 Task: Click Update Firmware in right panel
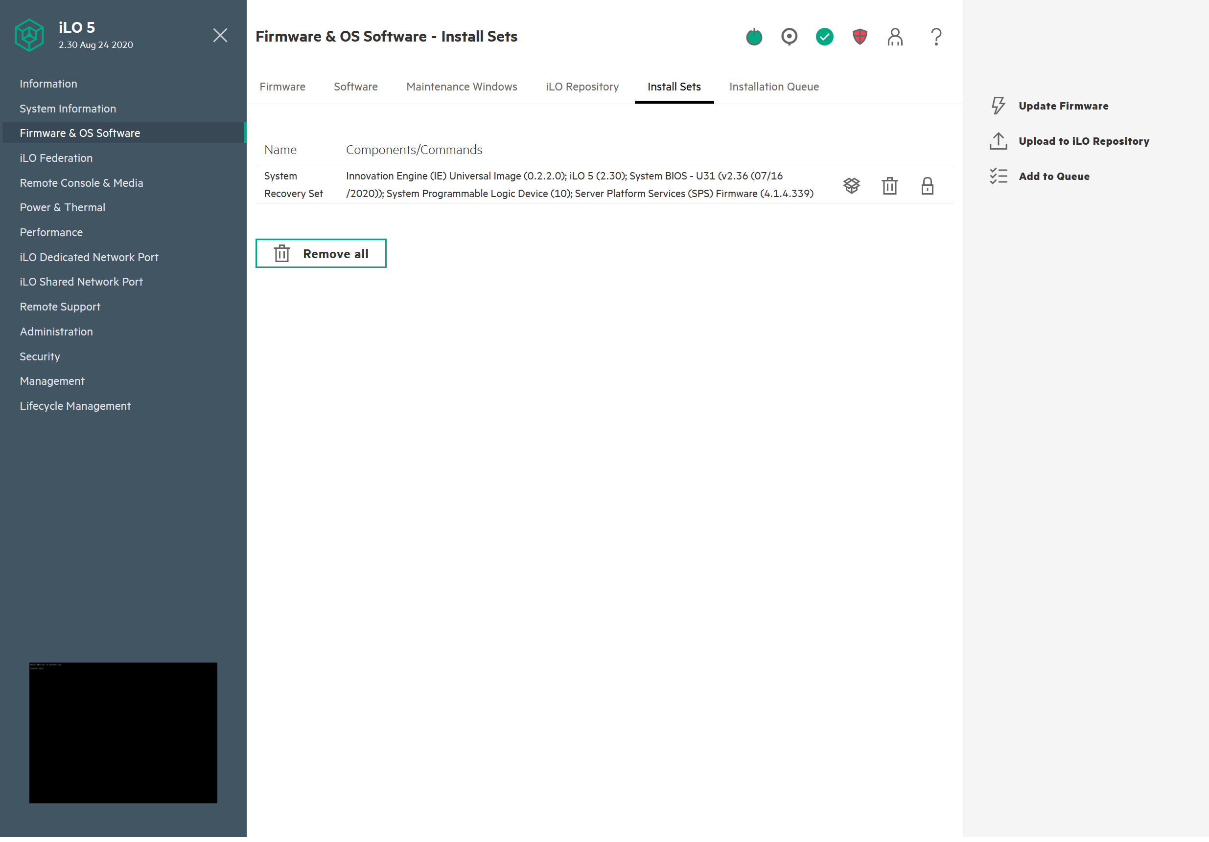click(x=1063, y=106)
